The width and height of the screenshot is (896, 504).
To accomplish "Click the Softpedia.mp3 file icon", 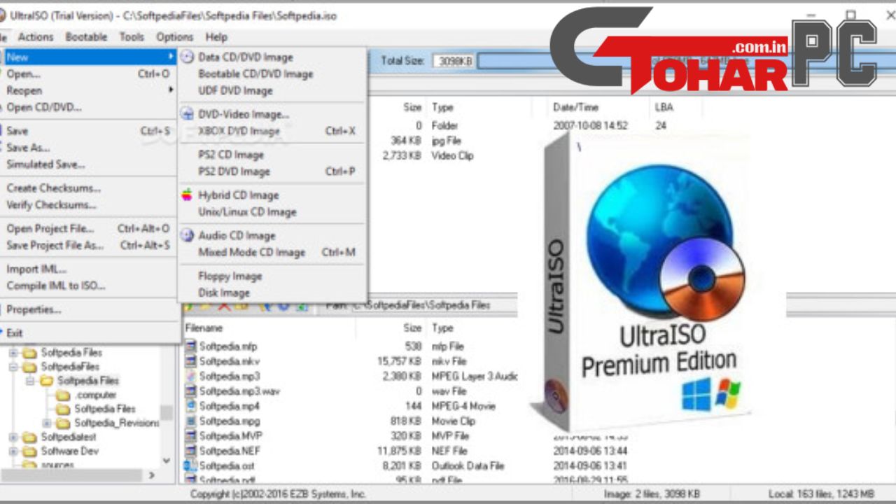I will point(190,376).
